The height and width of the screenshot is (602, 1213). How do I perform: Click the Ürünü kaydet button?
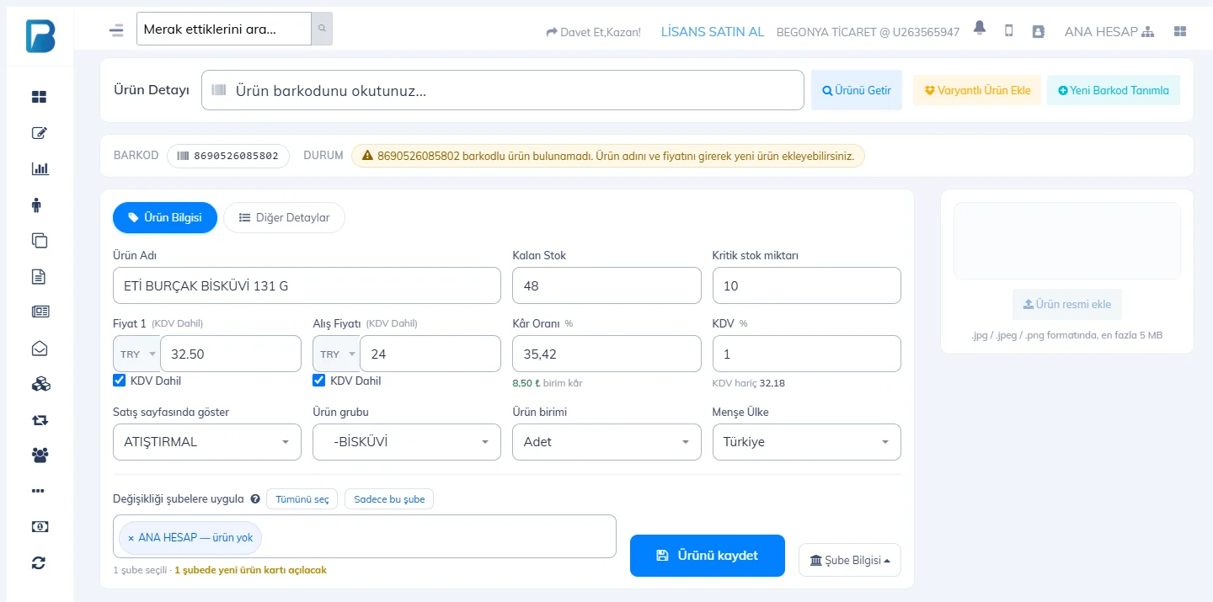pyautogui.click(x=708, y=556)
